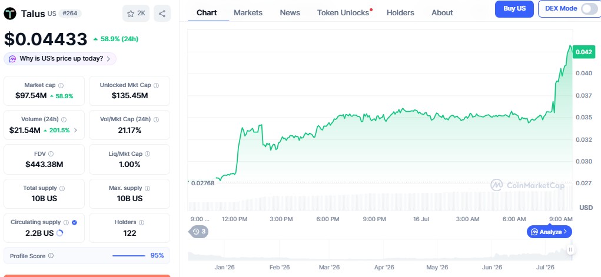Switch to the Markets tab
Viewport: 601px width, 277px height.
248,12
